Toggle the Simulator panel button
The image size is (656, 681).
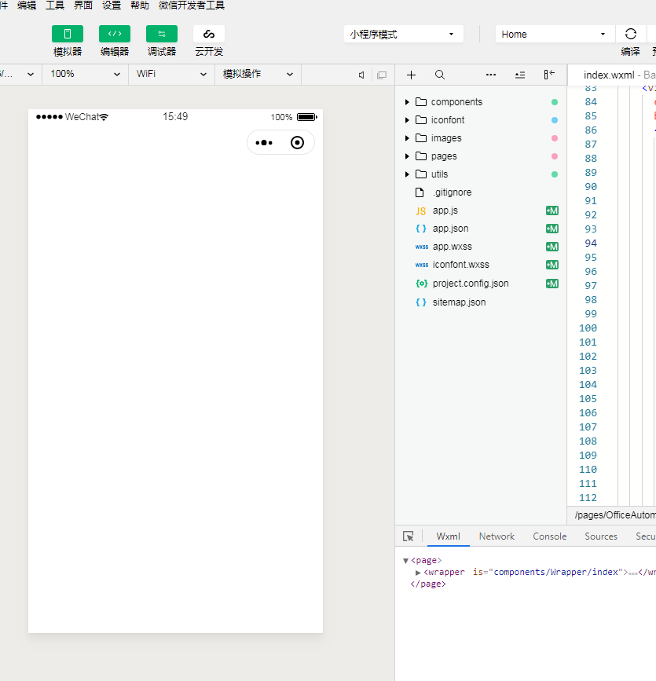[x=68, y=34]
